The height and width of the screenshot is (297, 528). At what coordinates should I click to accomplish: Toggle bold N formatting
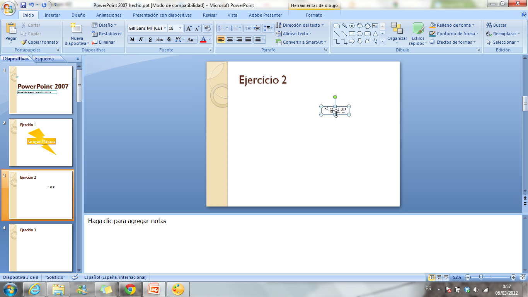(x=132, y=39)
